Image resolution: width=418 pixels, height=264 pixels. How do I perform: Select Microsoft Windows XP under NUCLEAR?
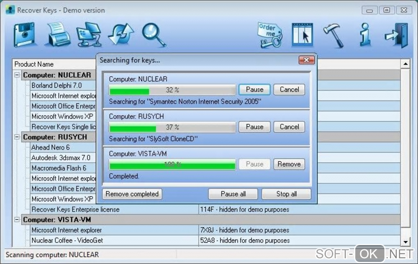click(x=62, y=116)
